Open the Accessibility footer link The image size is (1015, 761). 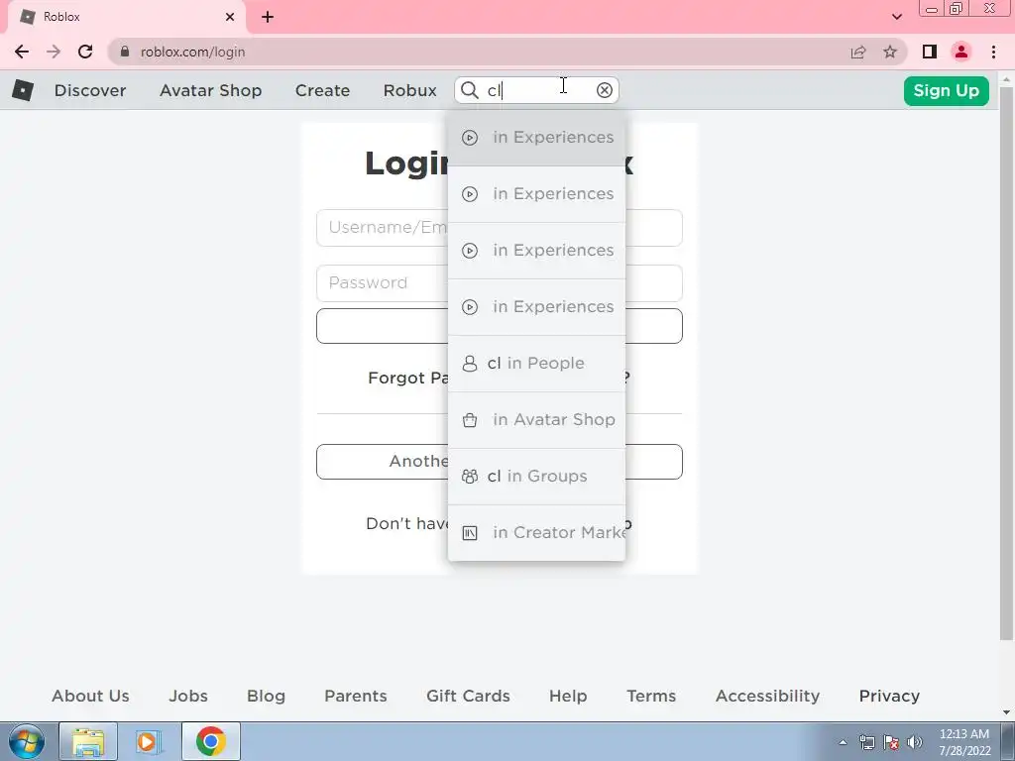[x=768, y=697]
